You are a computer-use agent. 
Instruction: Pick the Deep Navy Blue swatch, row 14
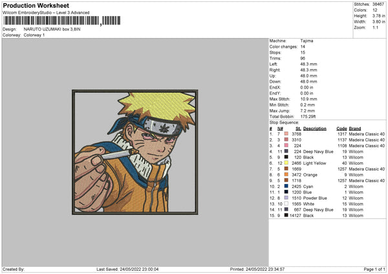[286, 209]
